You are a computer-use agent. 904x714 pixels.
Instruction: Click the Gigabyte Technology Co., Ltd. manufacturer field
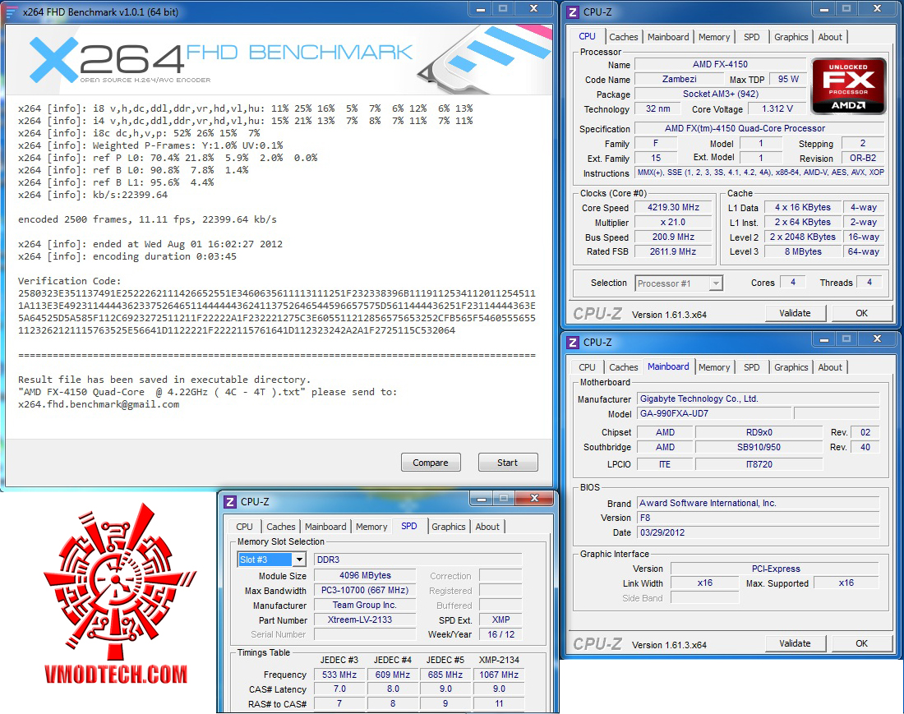click(759, 398)
